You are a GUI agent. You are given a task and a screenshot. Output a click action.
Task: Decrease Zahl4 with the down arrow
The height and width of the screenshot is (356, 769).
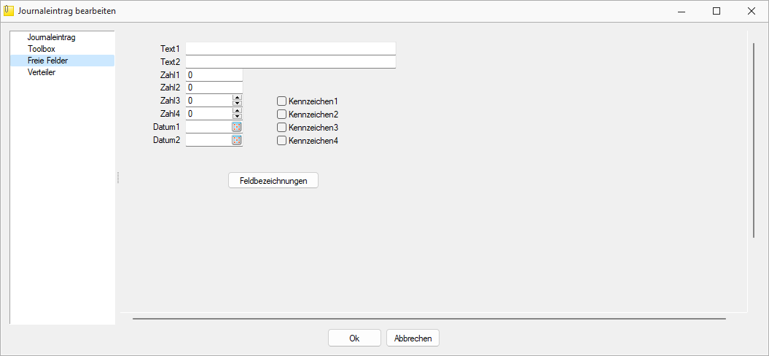tap(238, 117)
